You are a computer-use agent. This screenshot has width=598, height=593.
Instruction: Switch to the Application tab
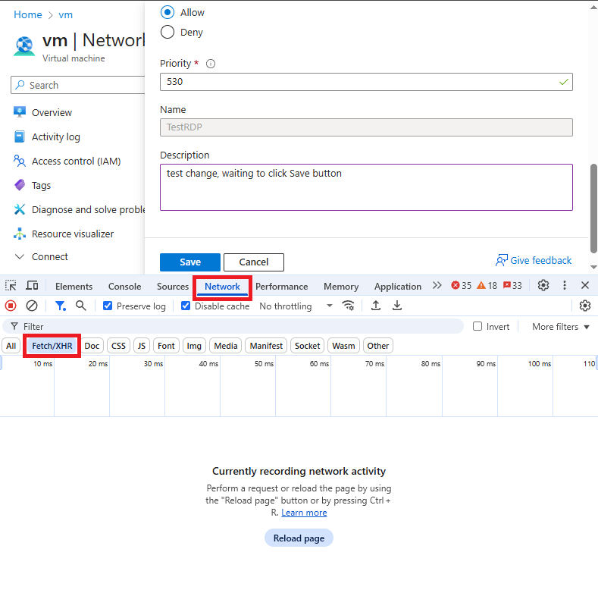pyautogui.click(x=398, y=286)
